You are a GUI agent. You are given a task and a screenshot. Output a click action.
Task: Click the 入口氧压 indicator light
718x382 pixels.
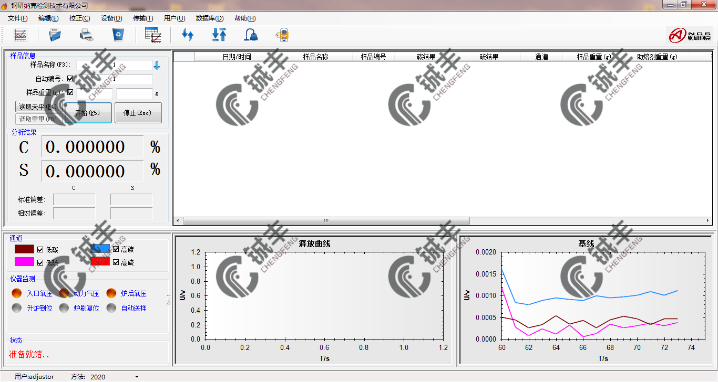(17, 293)
